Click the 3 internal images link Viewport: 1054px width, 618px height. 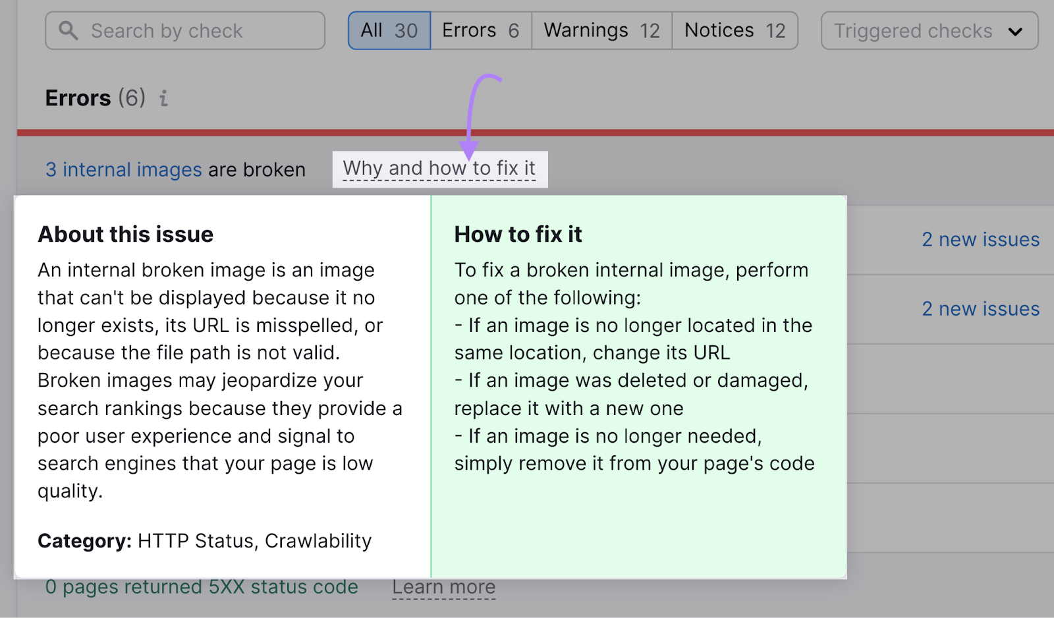123,169
